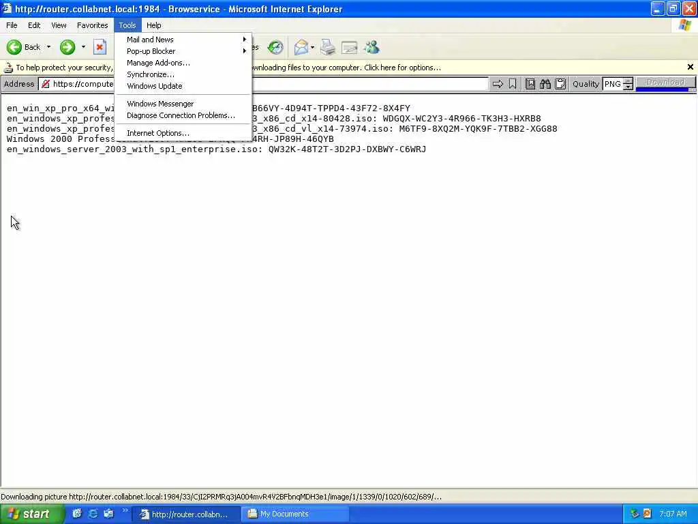Open Internet Options from Tools menu
698x524 pixels.
pyautogui.click(x=183, y=133)
